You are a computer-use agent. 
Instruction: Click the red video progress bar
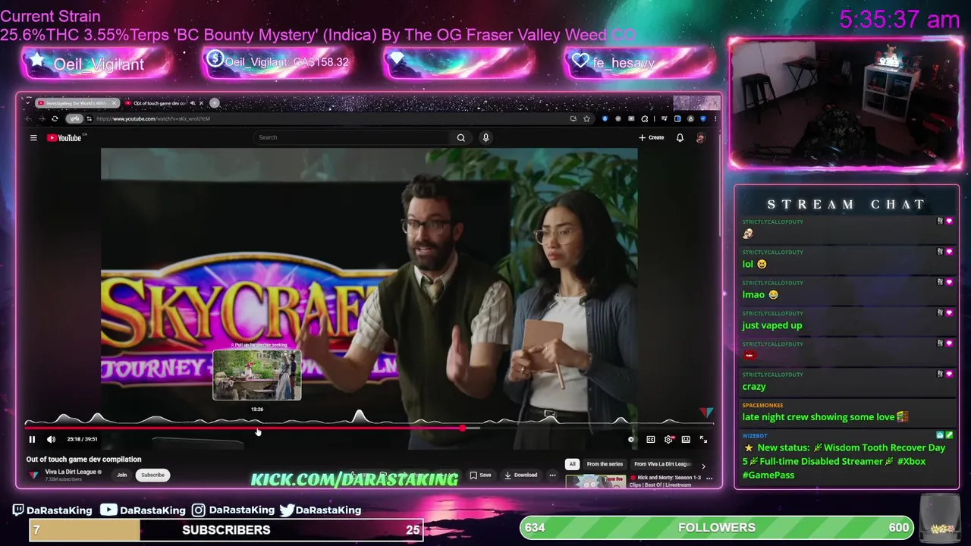click(x=243, y=428)
